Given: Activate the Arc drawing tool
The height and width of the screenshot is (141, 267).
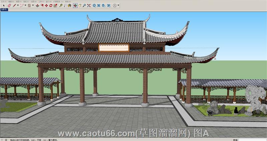Looking at the screenshot, I should click(x=22, y=5).
